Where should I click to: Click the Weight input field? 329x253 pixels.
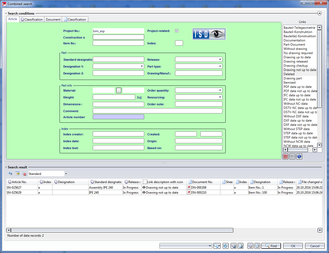point(114,97)
